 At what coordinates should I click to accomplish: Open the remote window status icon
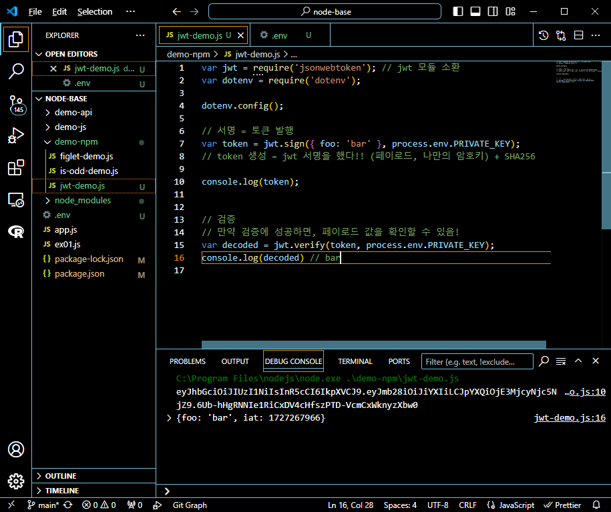pos(11,505)
